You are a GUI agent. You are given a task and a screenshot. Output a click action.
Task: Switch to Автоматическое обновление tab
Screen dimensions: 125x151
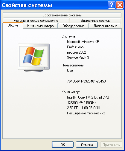[x=36, y=21]
